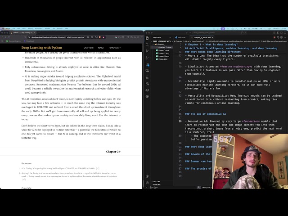The width and height of the screenshot is (288, 216).
Task: Go to Chapter 2 link
Action: pyautogui.click(x=113, y=152)
